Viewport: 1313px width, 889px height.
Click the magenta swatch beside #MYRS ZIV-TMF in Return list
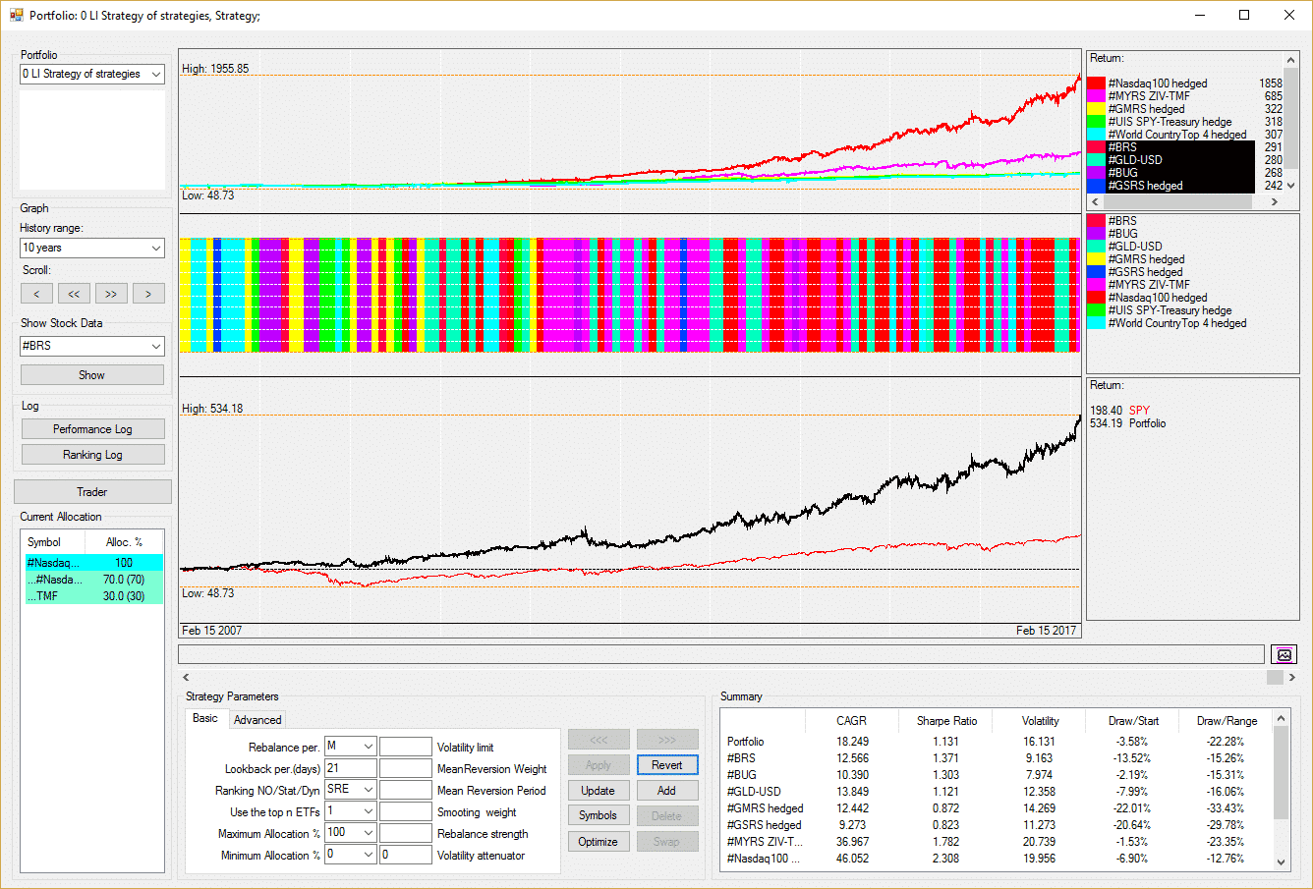(1097, 96)
